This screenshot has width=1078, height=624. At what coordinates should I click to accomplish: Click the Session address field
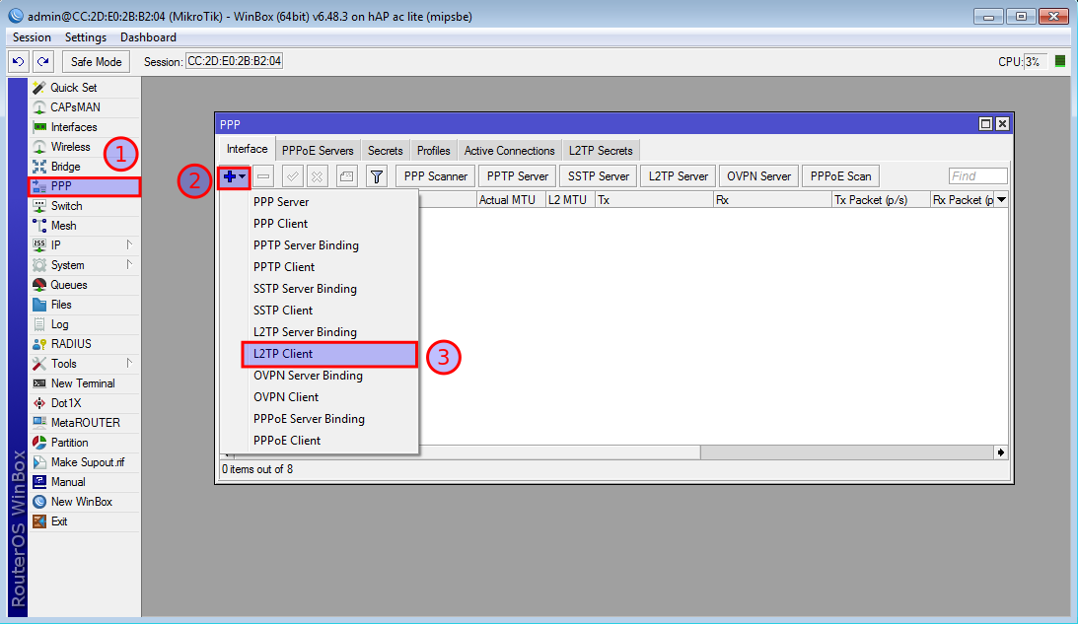pyautogui.click(x=234, y=61)
